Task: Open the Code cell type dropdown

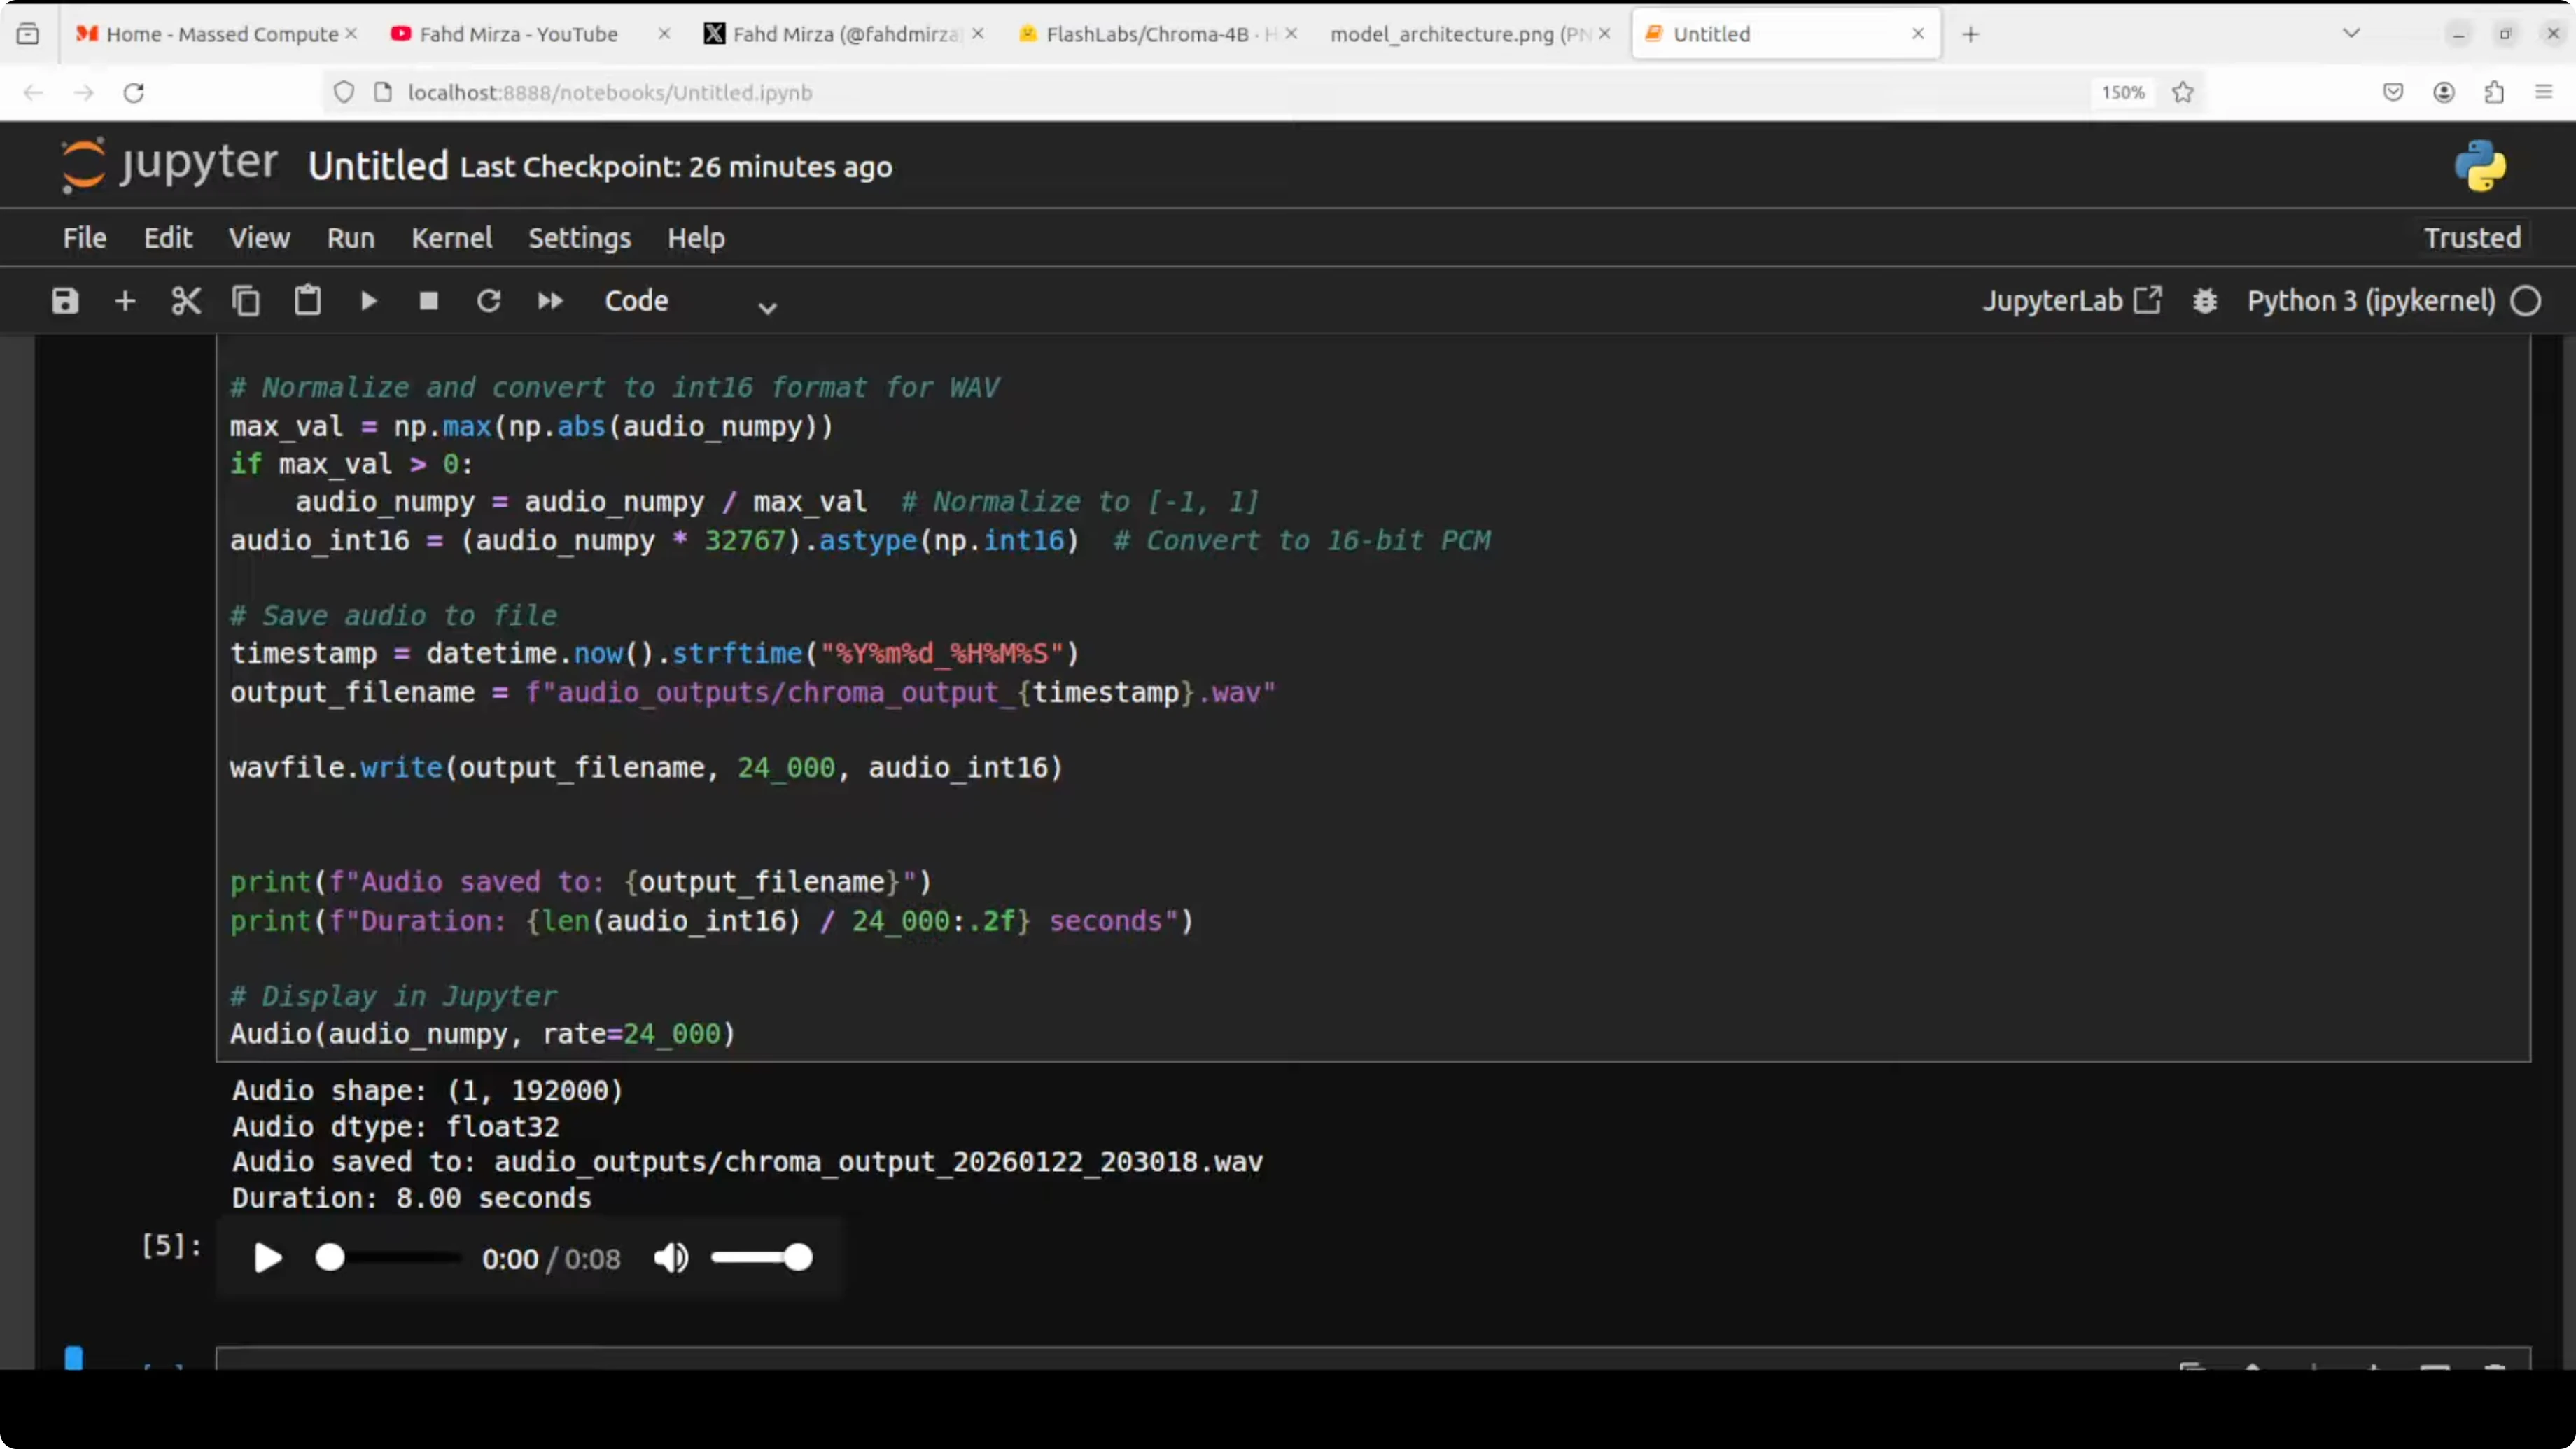Action: 690,302
